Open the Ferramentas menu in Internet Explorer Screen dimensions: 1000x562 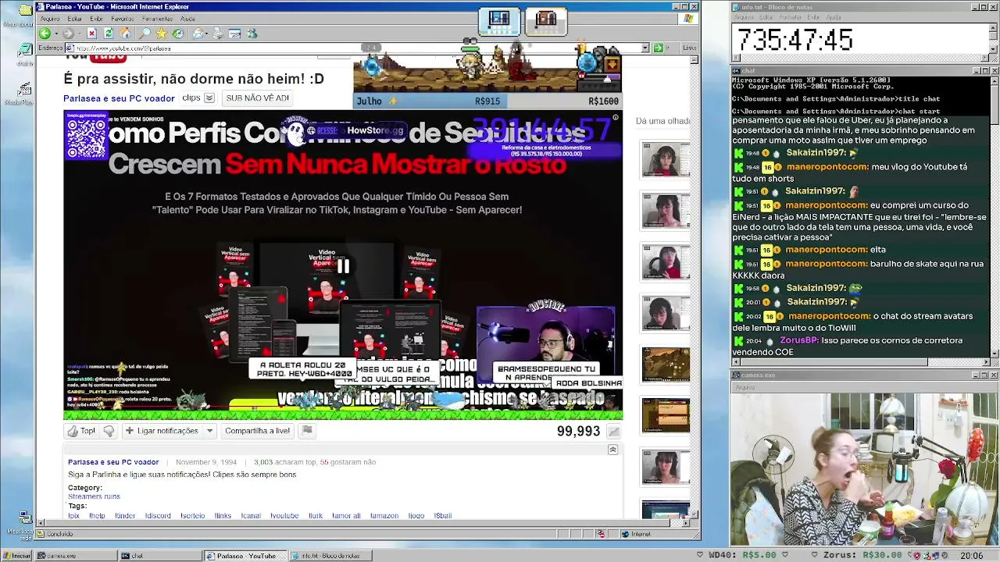click(158, 19)
